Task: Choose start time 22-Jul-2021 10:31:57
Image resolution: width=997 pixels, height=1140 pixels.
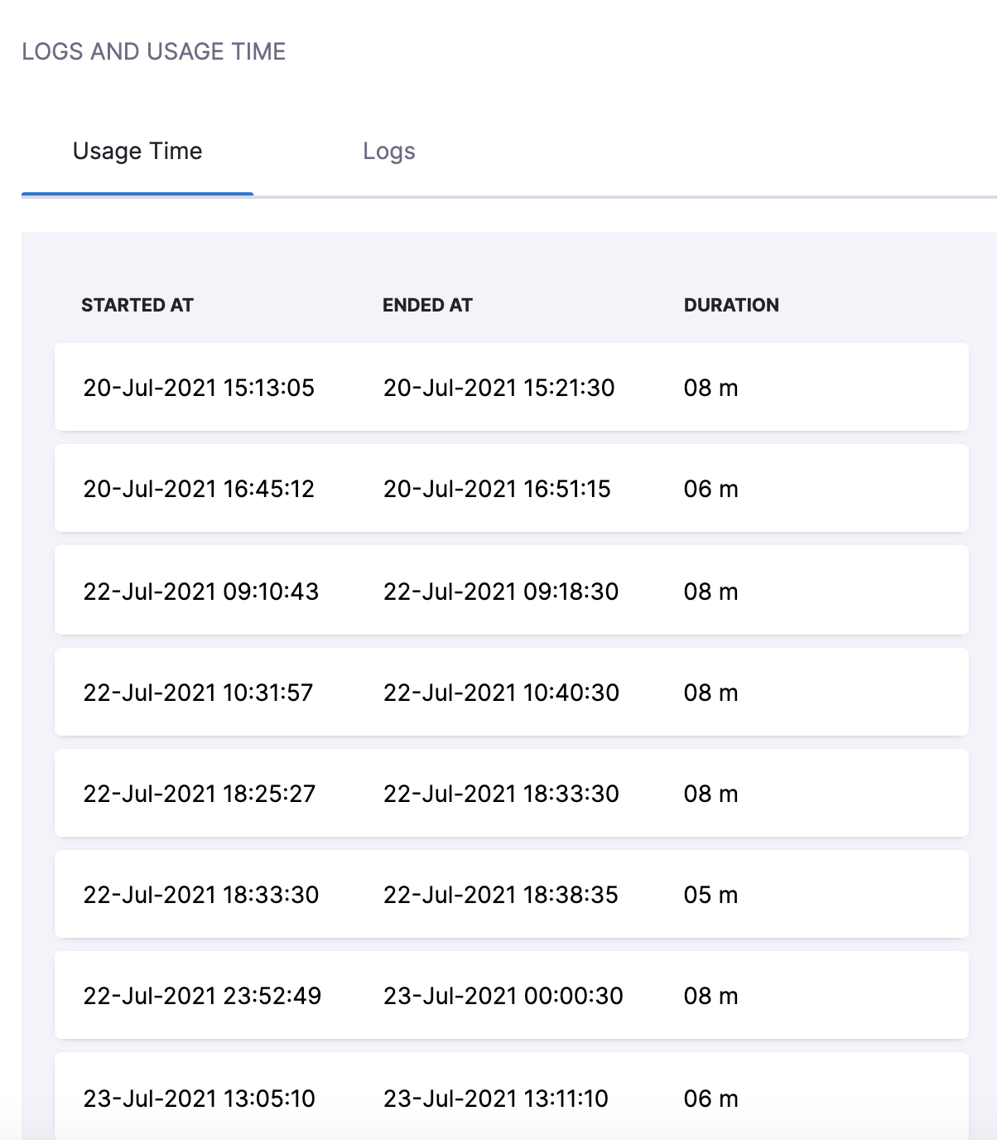Action: pyautogui.click(x=198, y=693)
